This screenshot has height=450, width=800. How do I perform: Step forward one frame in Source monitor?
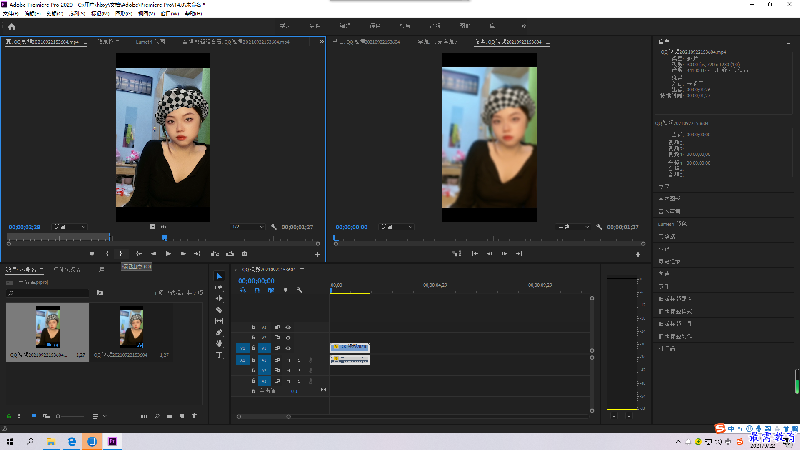pos(183,254)
